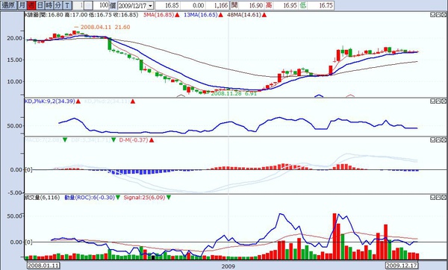
Task: Click the blank square button beside the 1 field
Action: [x=89, y=5]
